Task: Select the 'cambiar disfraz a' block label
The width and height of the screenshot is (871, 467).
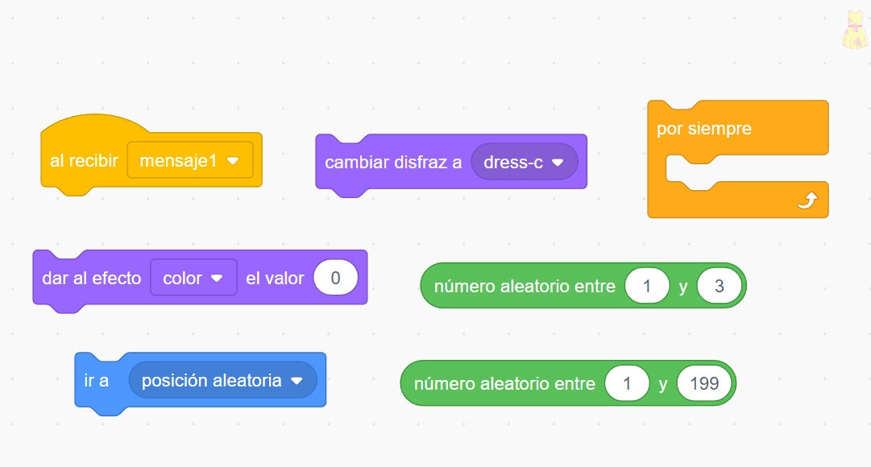Action: (393, 162)
